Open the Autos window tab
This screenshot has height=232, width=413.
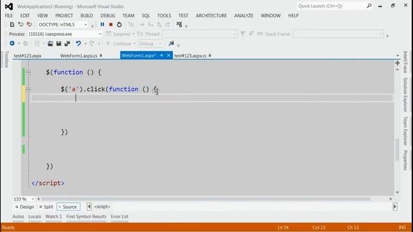pyautogui.click(x=18, y=217)
